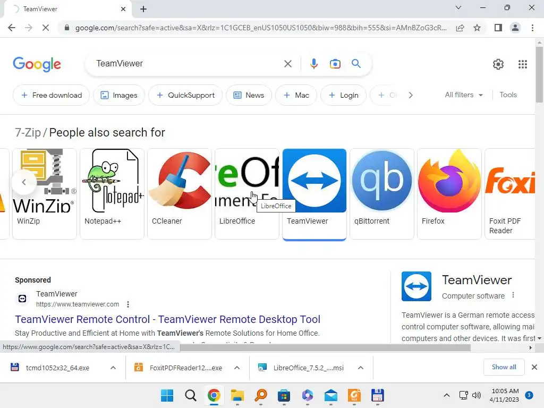Screen dimensions: 544x408
Task: Open Microsoft Store from taskbar
Action: tap(284, 395)
